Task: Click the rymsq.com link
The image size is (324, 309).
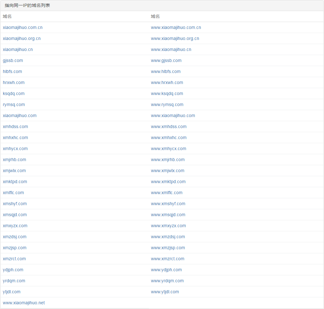Action: coord(14,104)
